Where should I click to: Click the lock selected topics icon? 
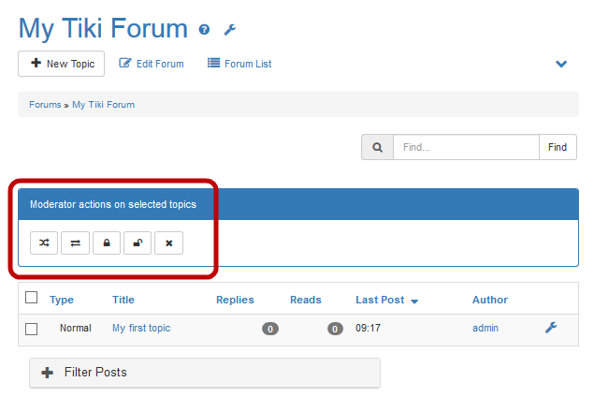click(107, 243)
